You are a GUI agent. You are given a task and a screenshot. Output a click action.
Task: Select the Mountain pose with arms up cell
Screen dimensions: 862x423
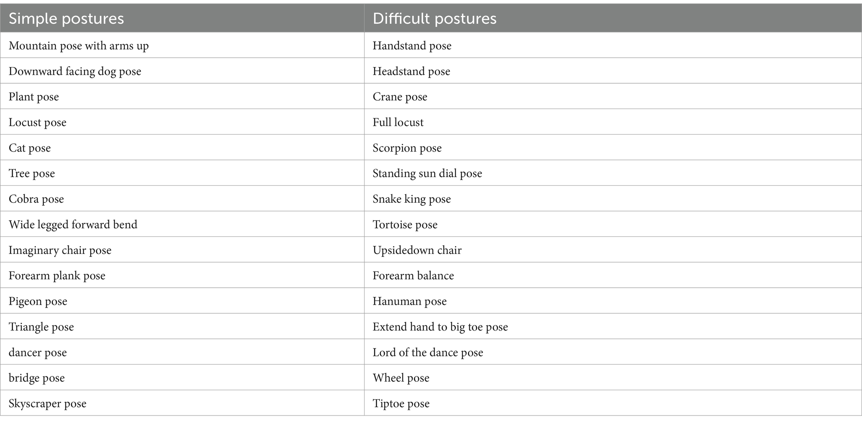[182, 45]
